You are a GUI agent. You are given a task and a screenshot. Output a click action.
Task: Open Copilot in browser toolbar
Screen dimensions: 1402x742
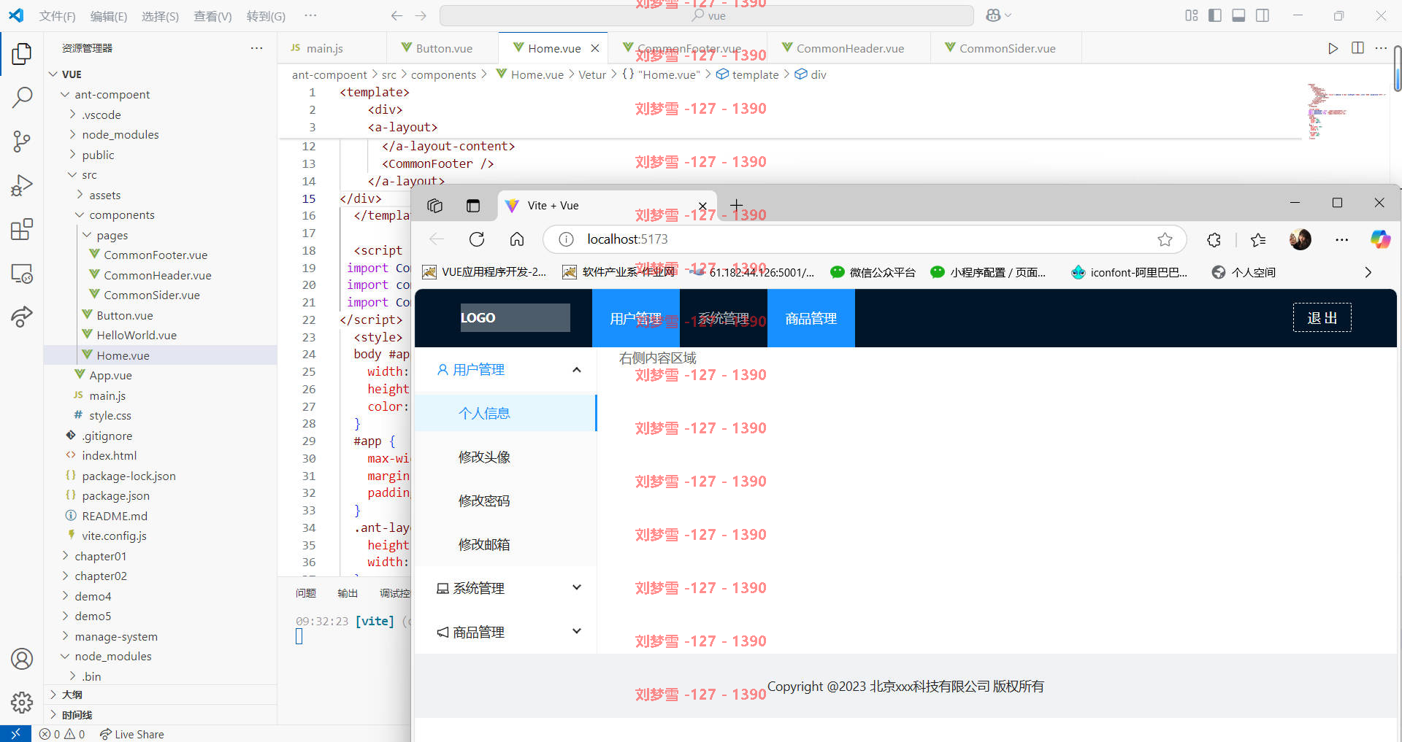coord(1380,239)
